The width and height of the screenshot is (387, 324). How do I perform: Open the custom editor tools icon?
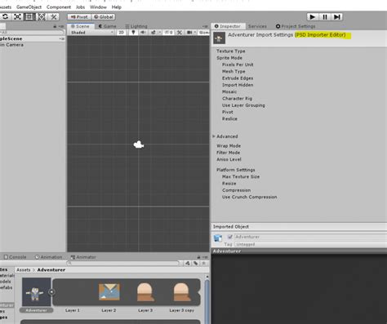click(x=53, y=17)
